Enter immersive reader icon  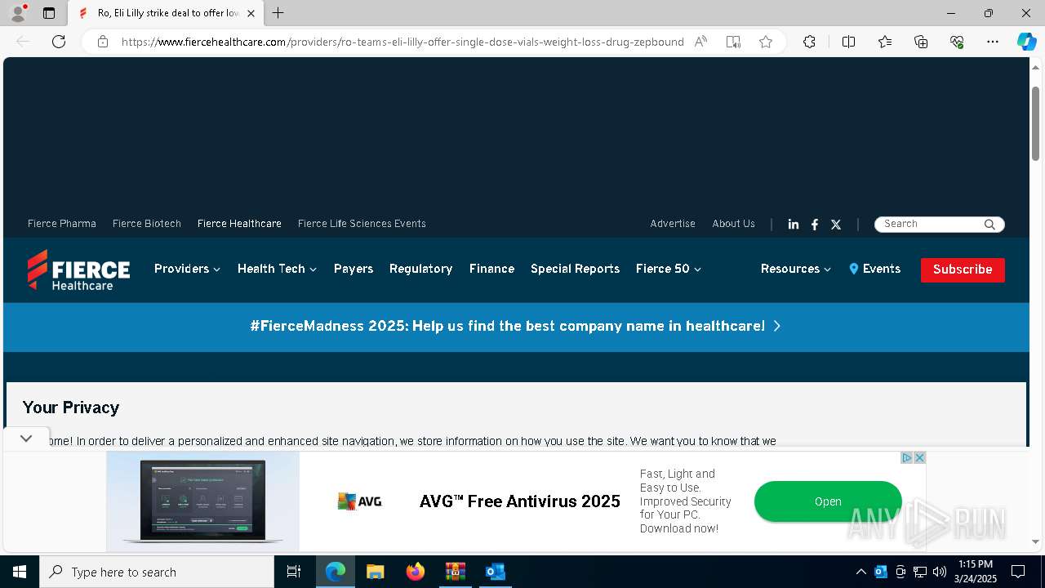point(733,42)
